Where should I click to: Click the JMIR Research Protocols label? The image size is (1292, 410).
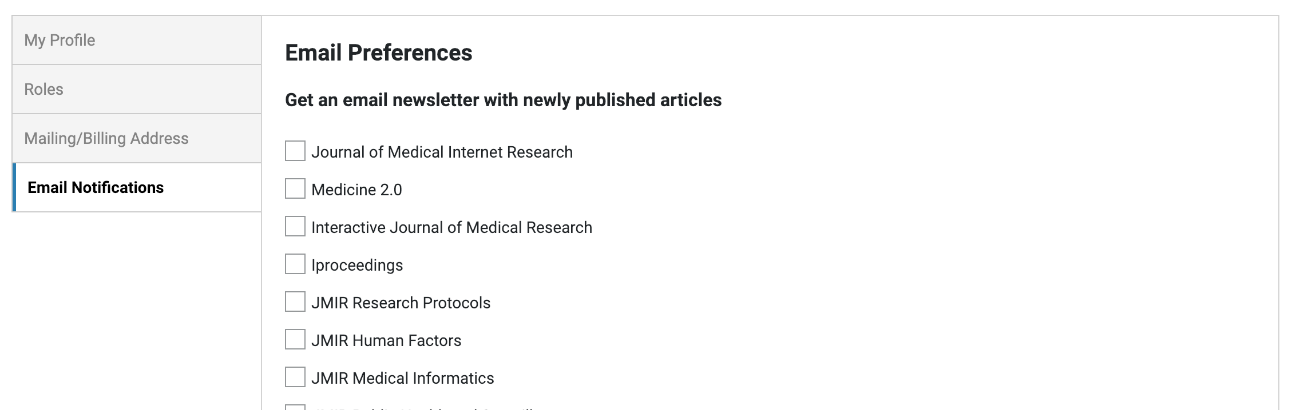pyautogui.click(x=401, y=303)
